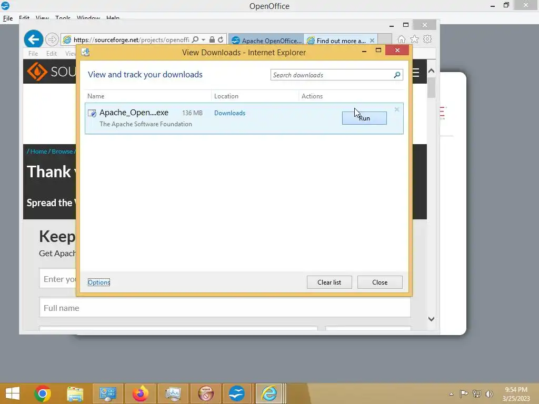This screenshot has height=404, width=539.
Task: Click the Actions column header
Action: tap(312, 96)
